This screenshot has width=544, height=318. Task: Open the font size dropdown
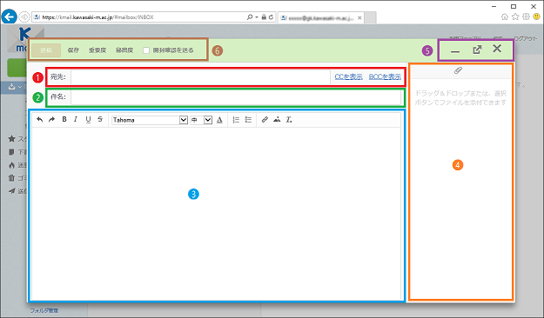tap(201, 120)
